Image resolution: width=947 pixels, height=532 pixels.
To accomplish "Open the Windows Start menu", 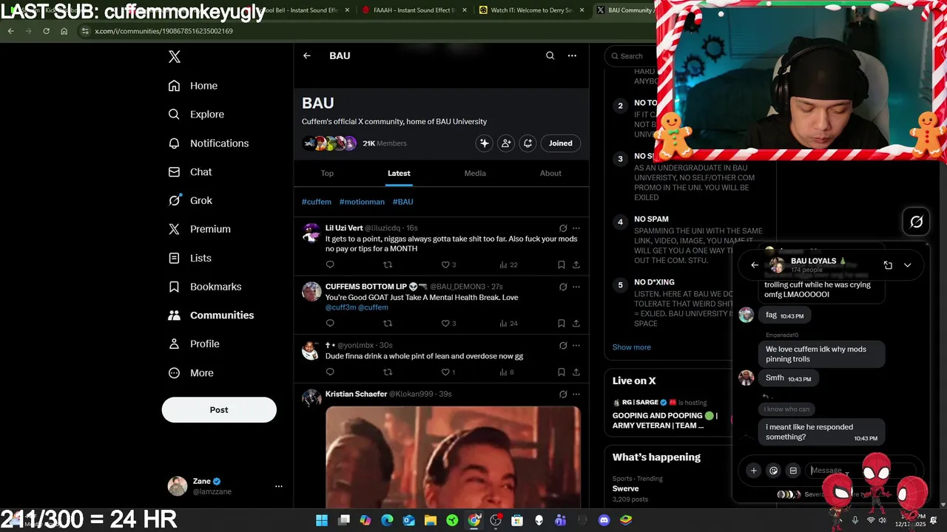I will [322, 520].
